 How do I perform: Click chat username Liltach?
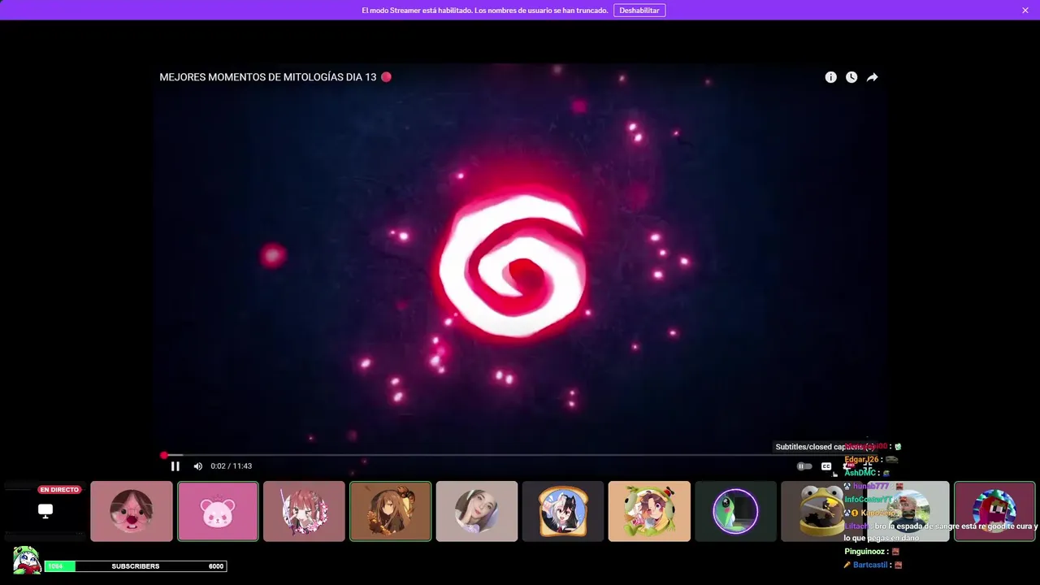(x=858, y=526)
